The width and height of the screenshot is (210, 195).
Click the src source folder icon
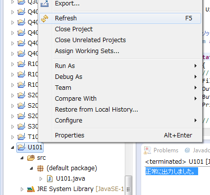coord(31,158)
